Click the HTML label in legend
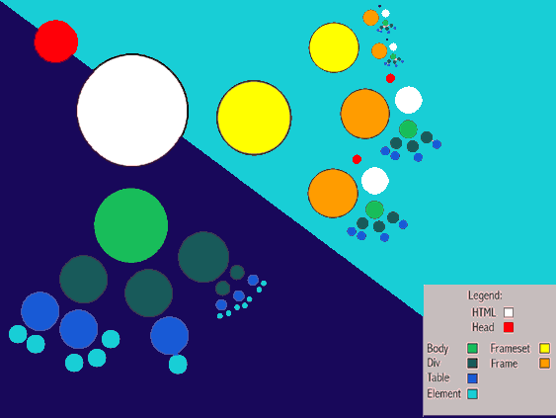This screenshot has height=418, width=556. tap(484, 312)
